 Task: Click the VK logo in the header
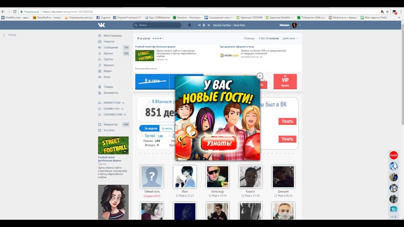101,25
